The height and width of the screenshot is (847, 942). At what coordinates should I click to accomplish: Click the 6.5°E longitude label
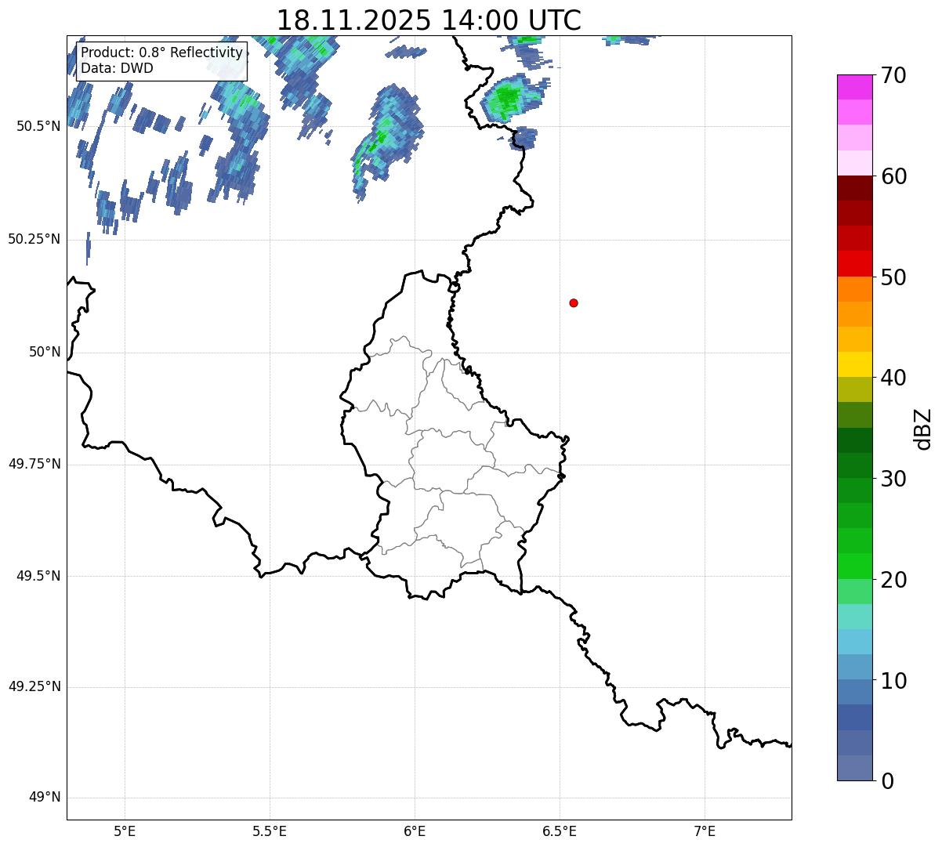point(560,831)
